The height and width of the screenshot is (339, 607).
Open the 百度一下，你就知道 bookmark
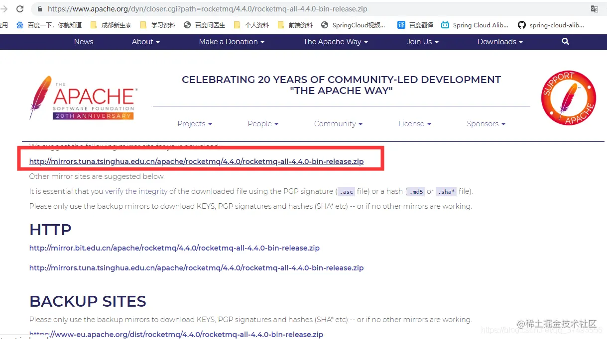(49, 25)
